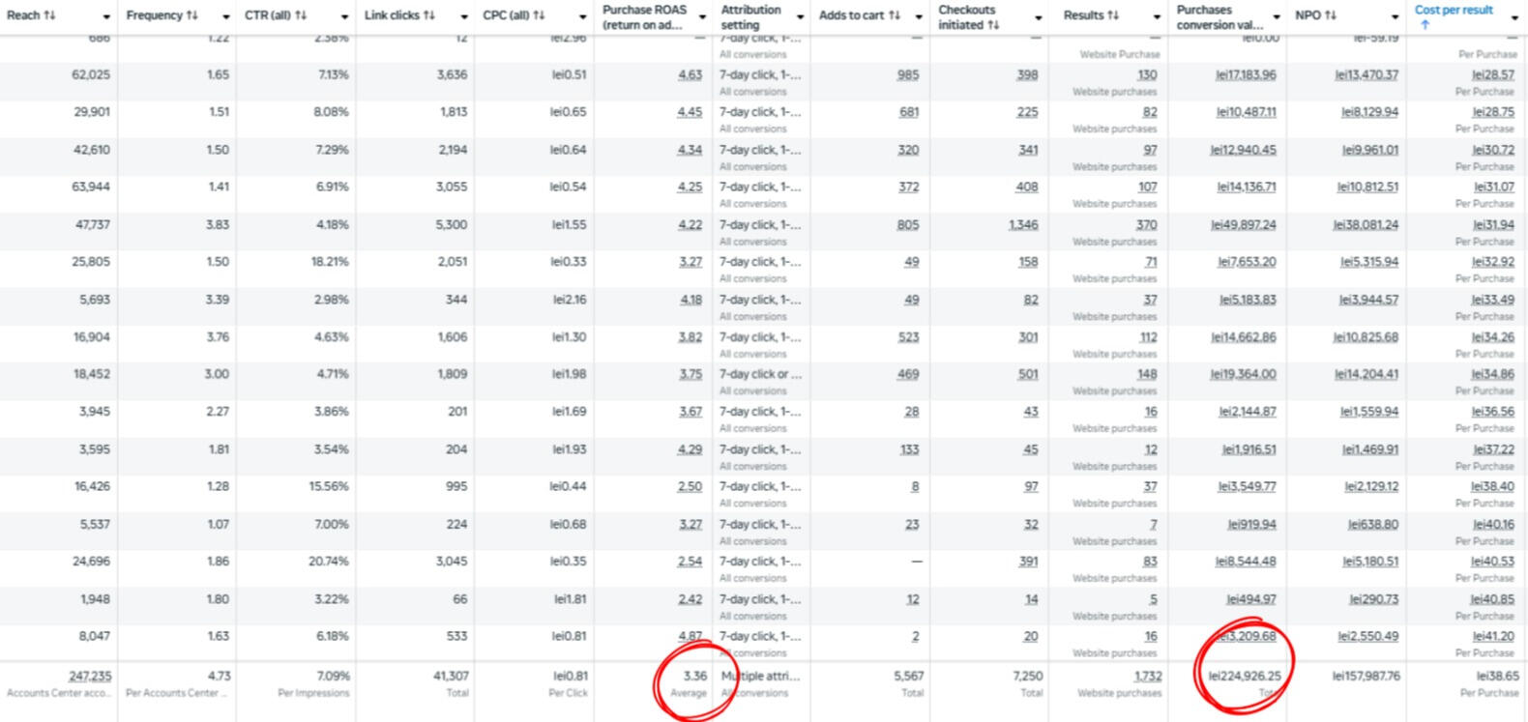Expand the Attribution setting column dropdown
Screen dimensions: 1528x722
(800, 17)
